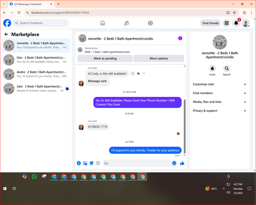Screen dimensions: 256x205
Task: Mute the conversation with the bell icon
Action: pos(212,69)
